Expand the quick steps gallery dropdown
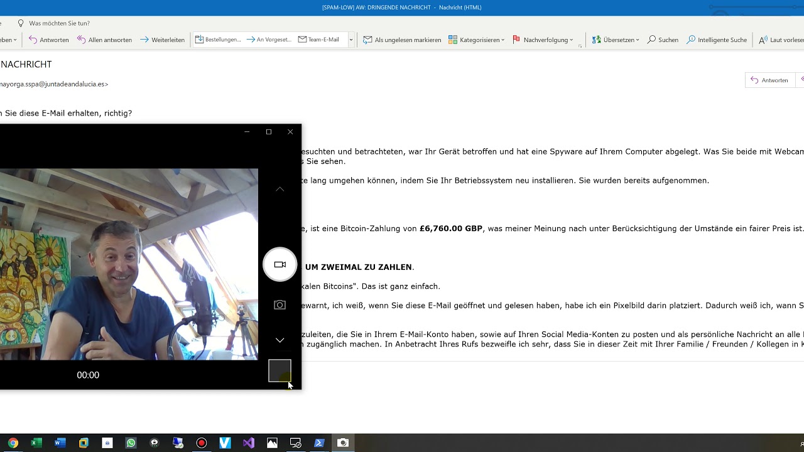804x452 pixels. (350, 40)
